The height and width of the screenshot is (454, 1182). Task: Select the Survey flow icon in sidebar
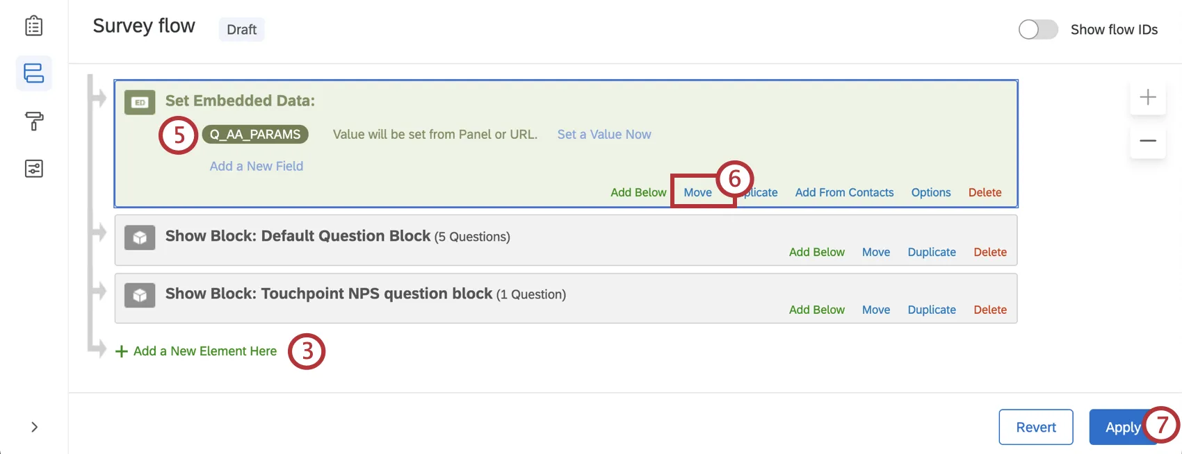(x=33, y=73)
